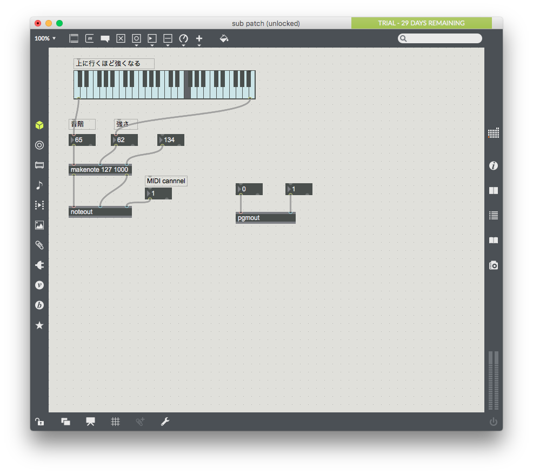Click the TRIAL 29 DAYS REMAINING banner
Image resolution: width=533 pixels, height=474 pixels.
[x=422, y=23]
